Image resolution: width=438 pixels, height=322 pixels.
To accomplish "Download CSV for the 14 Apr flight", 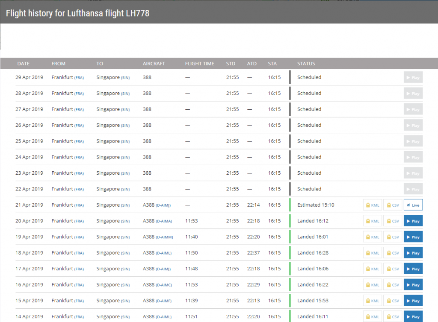I will pyautogui.click(x=393, y=316).
